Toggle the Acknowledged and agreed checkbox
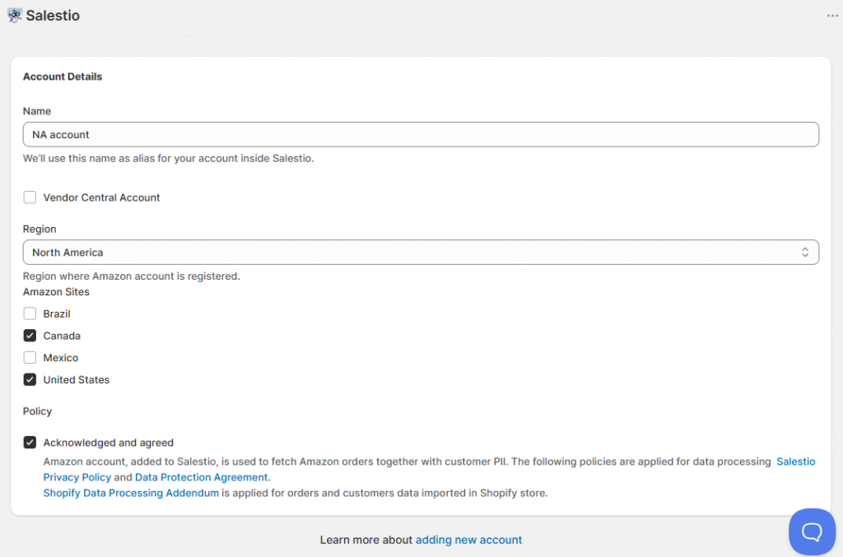Viewport: 843px width, 557px height. click(30, 443)
